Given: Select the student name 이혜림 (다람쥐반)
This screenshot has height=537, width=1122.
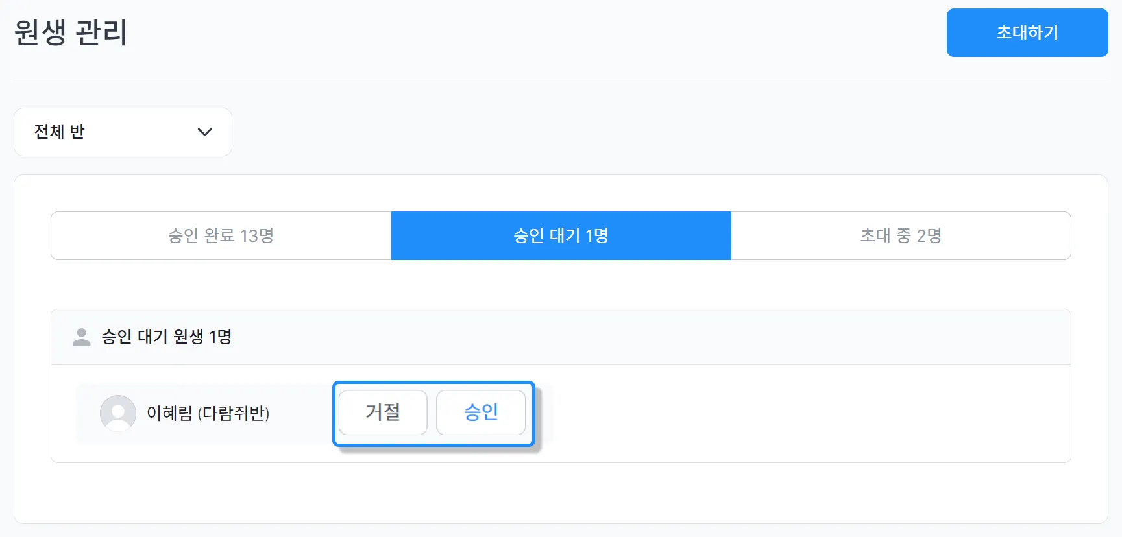Looking at the screenshot, I should [x=208, y=413].
